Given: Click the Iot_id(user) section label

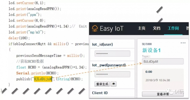Looking at the screenshot, I should click(x=102, y=44).
